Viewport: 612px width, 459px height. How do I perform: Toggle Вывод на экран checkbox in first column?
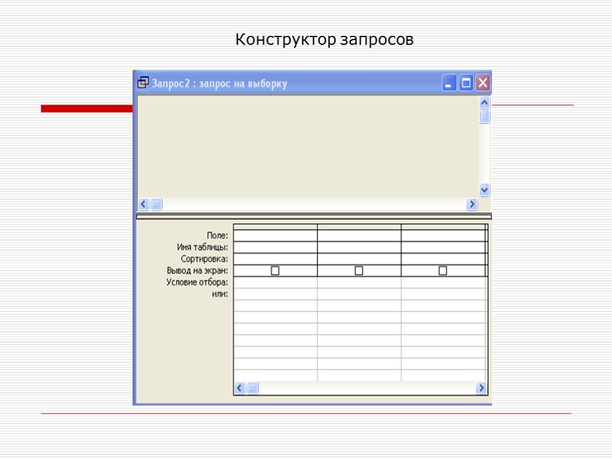point(275,271)
